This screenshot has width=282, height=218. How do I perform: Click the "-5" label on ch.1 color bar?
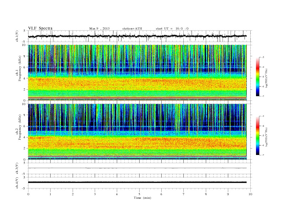pyautogui.click(x=263, y=77)
